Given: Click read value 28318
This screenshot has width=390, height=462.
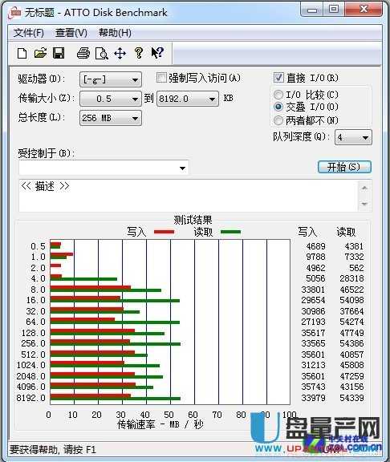Looking at the screenshot, I should (351, 278).
